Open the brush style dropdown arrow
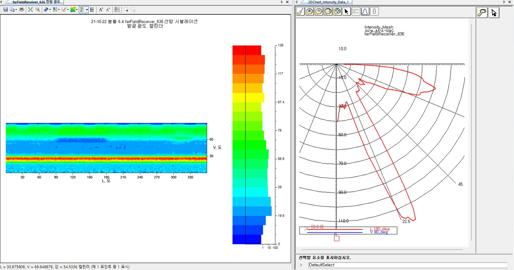The image size is (514, 270). click(68, 9)
